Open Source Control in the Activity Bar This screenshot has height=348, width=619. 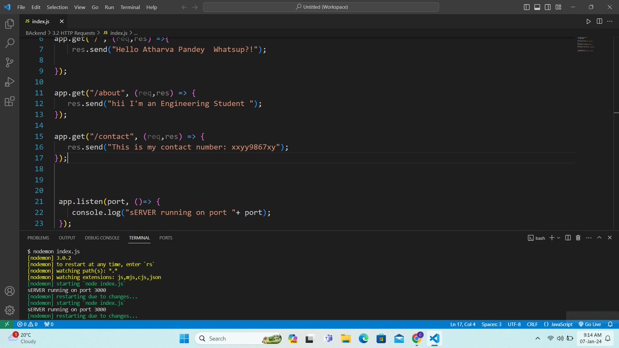coord(9,62)
